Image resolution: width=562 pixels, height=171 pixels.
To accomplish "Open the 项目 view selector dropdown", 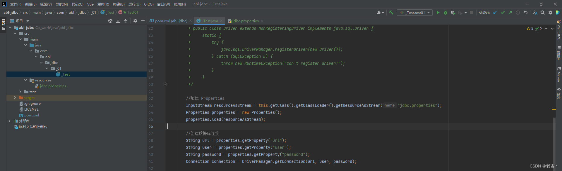I will tap(20, 21).
